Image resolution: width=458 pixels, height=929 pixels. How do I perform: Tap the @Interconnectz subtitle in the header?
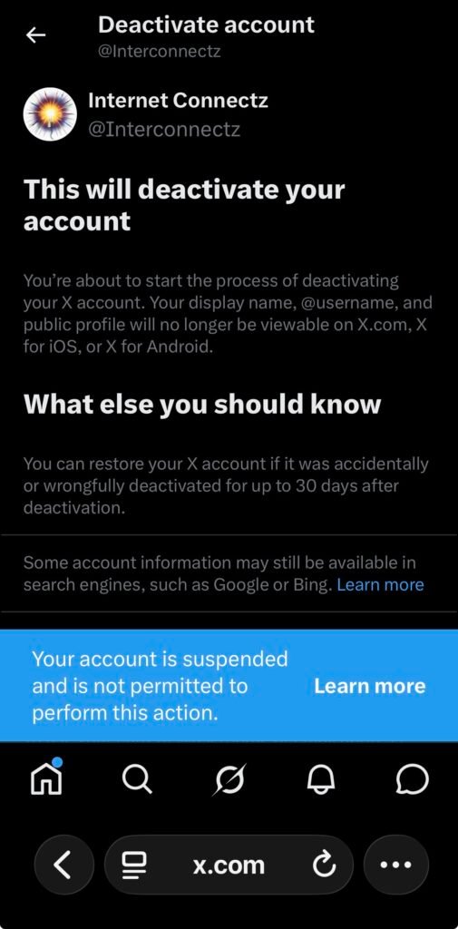pos(160,52)
